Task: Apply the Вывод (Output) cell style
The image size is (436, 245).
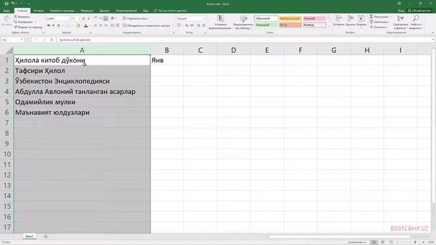Action: click(x=314, y=25)
